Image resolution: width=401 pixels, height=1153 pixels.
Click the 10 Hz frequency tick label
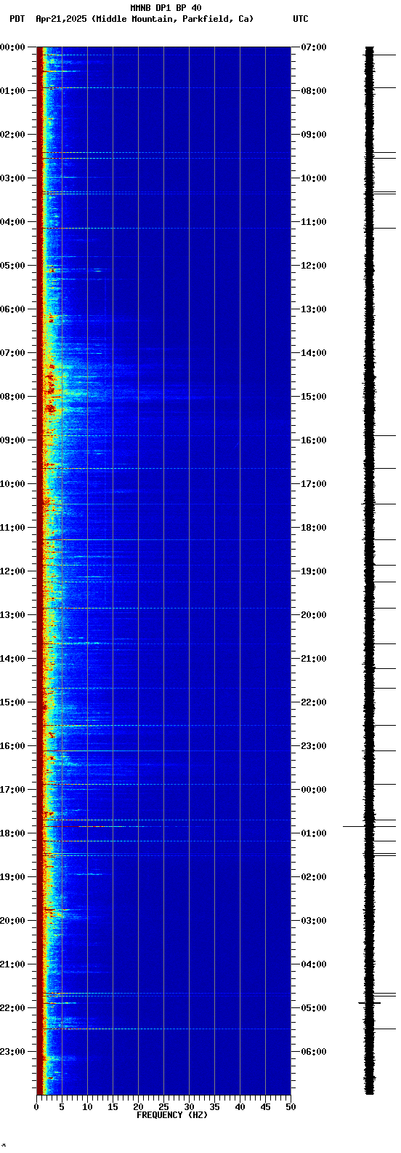(x=87, y=1107)
